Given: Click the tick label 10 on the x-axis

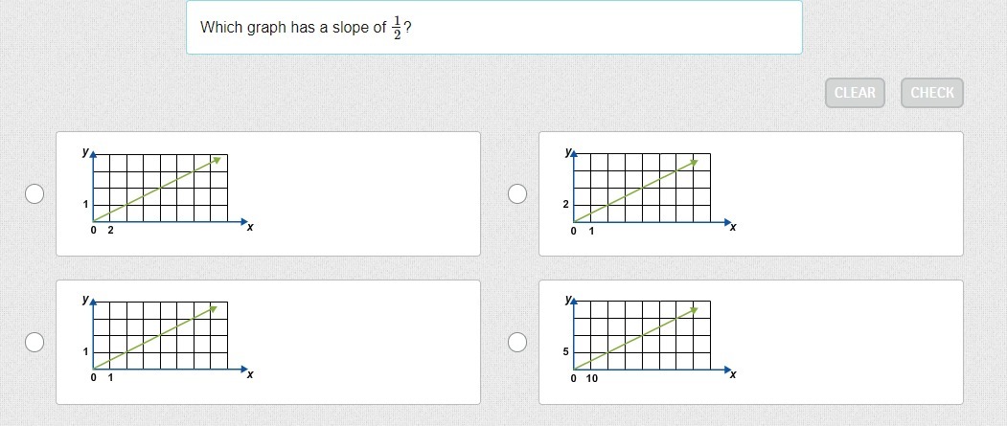Looking at the screenshot, I should [x=592, y=379].
